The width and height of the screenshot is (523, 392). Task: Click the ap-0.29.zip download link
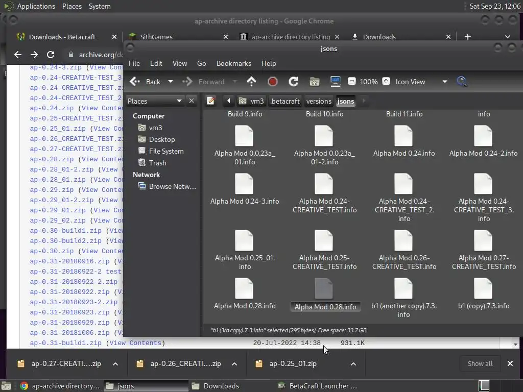[52, 190]
